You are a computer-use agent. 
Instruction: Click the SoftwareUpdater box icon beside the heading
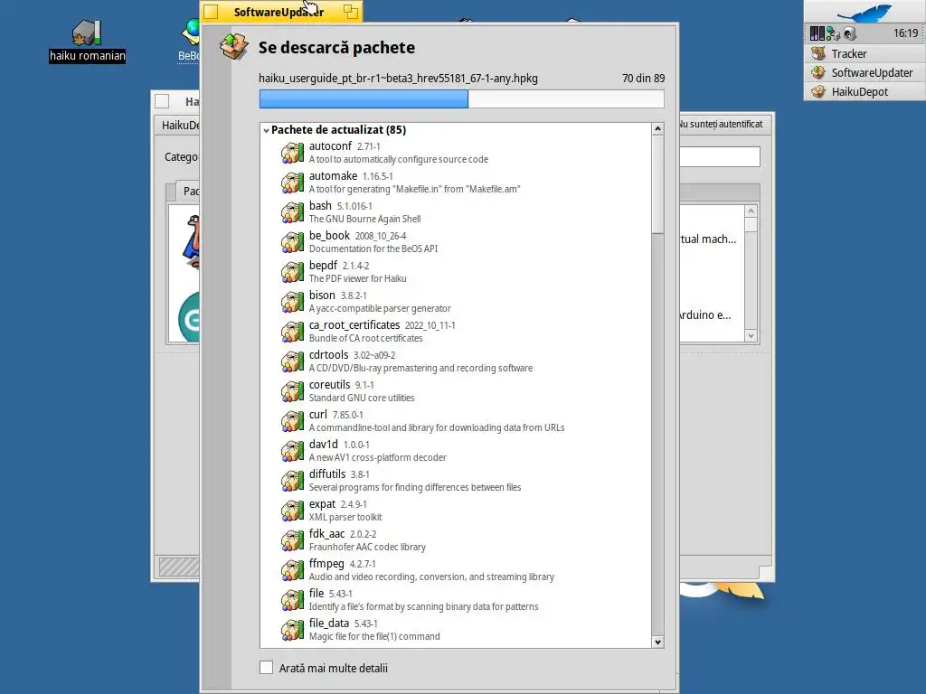(x=234, y=46)
